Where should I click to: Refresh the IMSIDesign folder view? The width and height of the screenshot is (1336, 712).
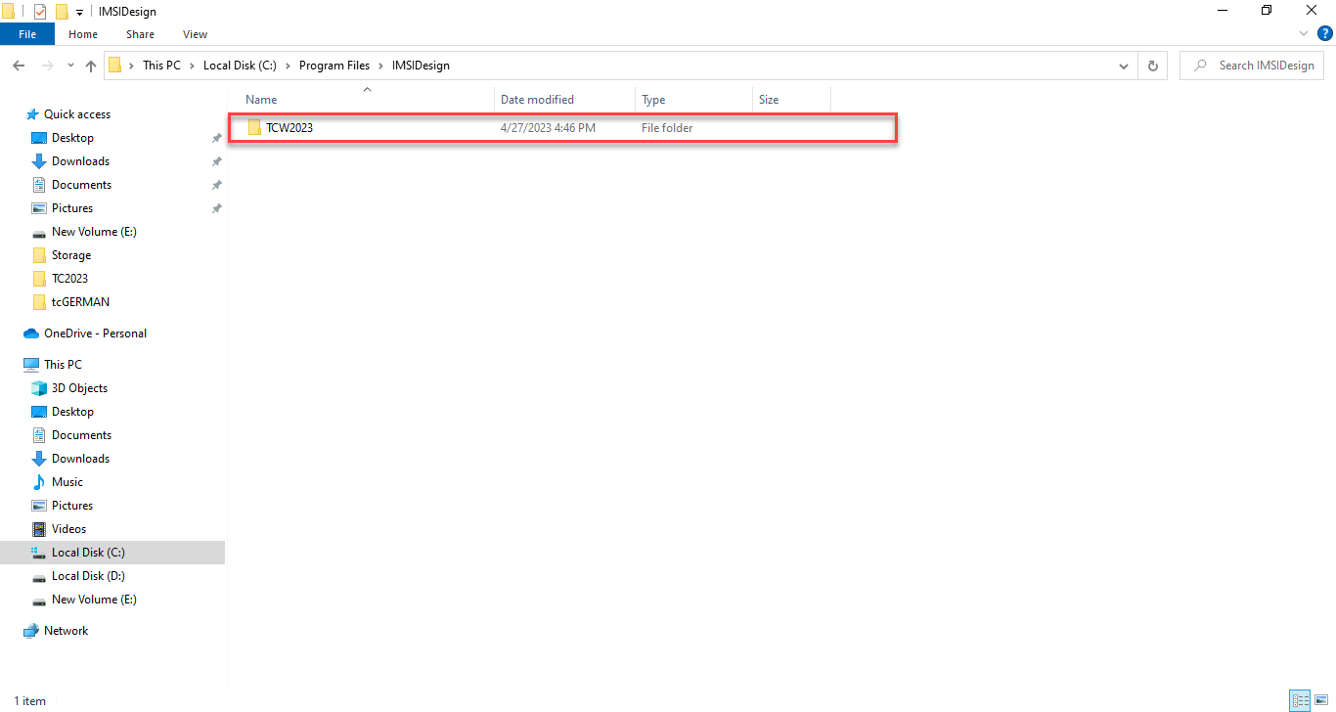click(x=1153, y=66)
